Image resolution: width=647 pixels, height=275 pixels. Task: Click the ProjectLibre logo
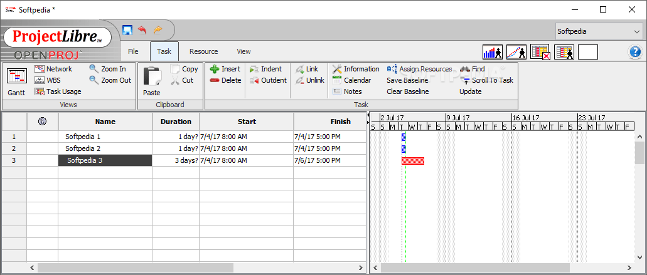click(x=57, y=36)
